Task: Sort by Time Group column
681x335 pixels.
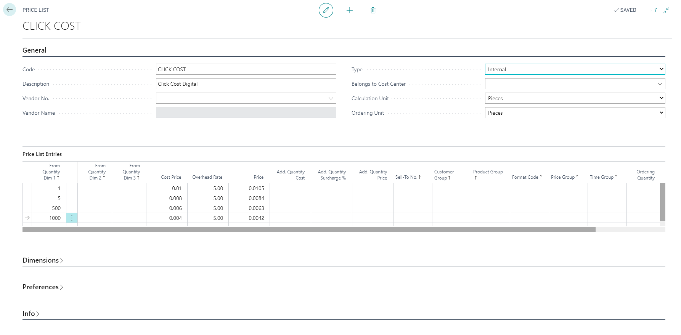Action: coord(604,177)
